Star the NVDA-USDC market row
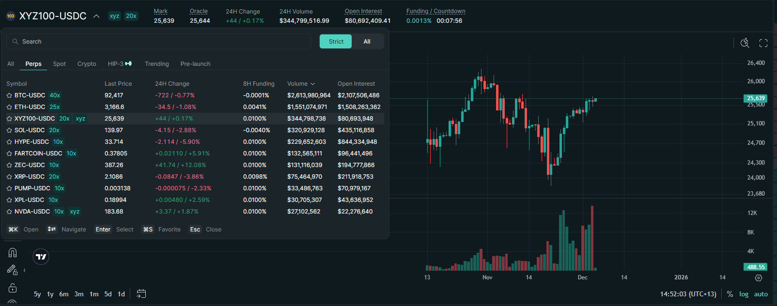The height and width of the screenshot is (306, 777). (x=9, y=212)
